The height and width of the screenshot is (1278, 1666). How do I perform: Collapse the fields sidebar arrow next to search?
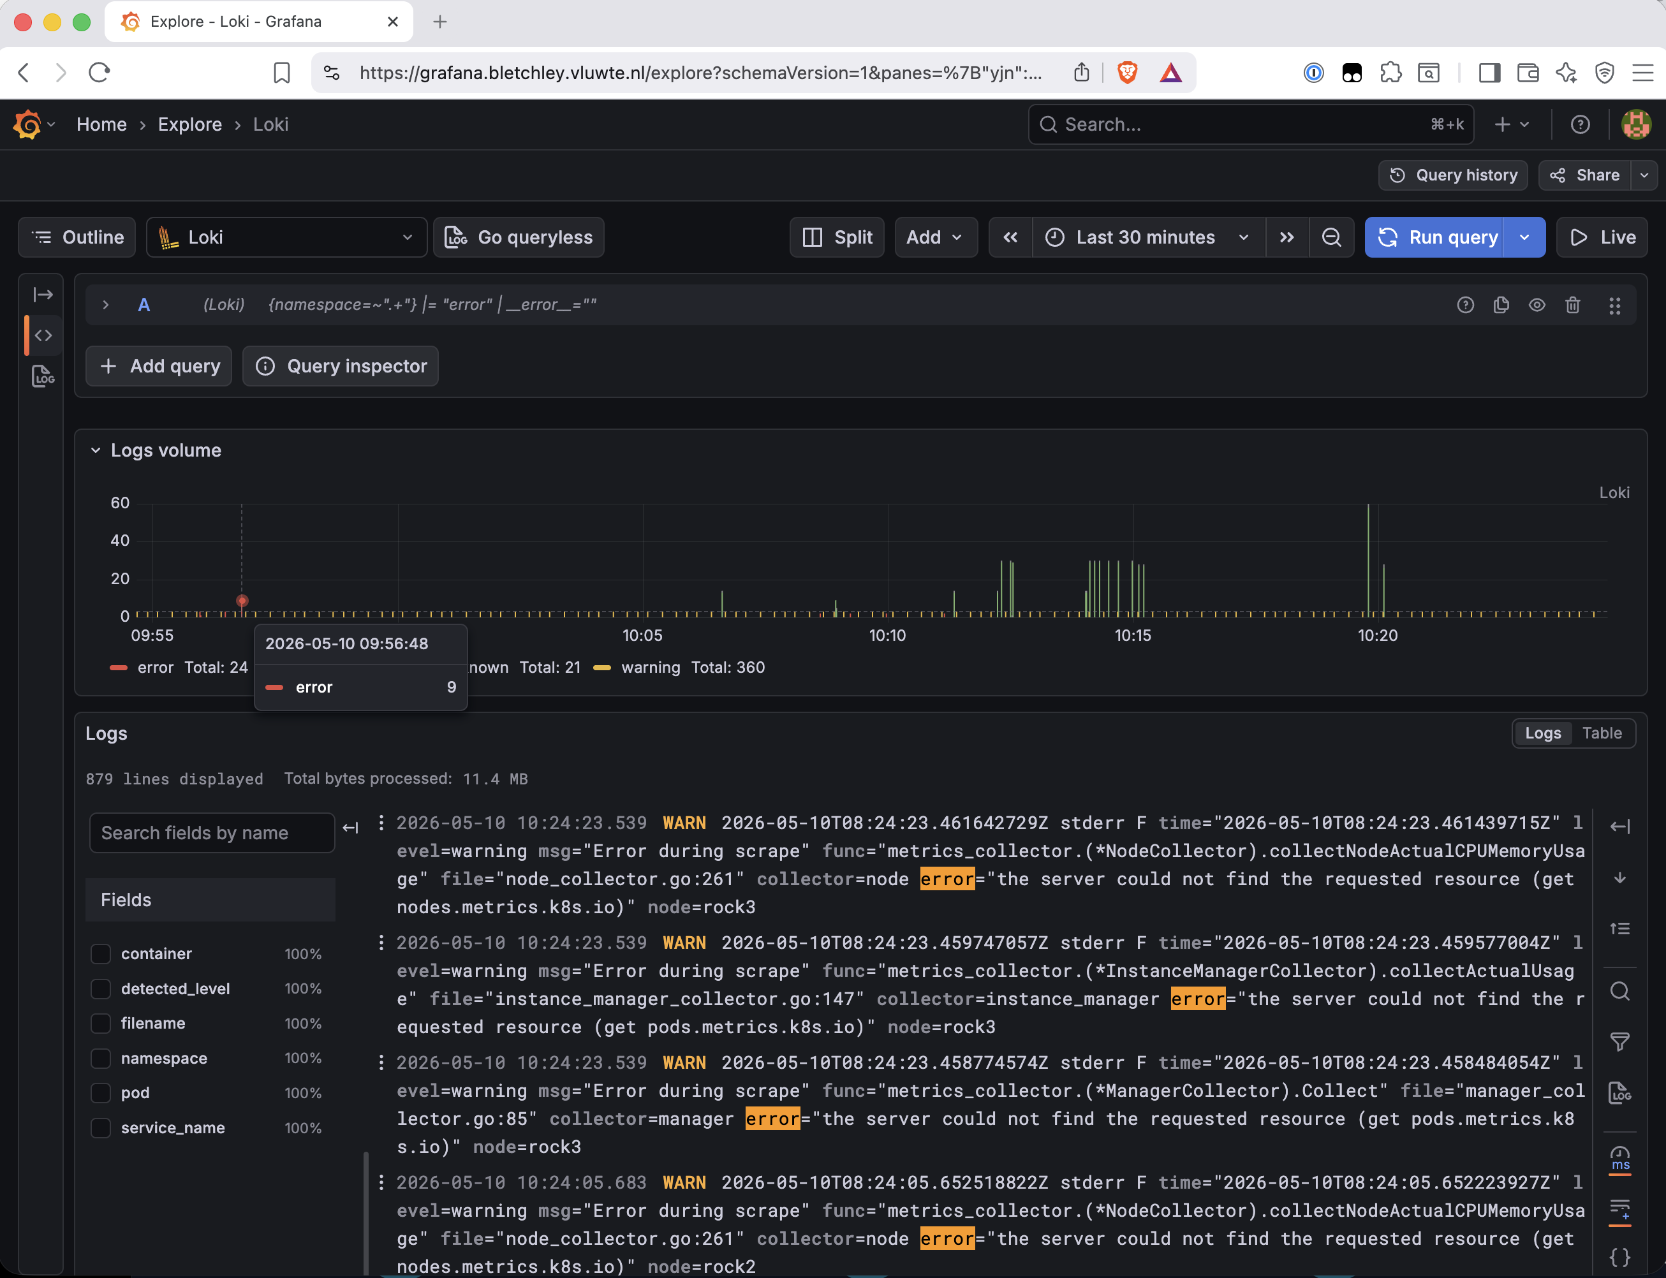click(350, 828)
